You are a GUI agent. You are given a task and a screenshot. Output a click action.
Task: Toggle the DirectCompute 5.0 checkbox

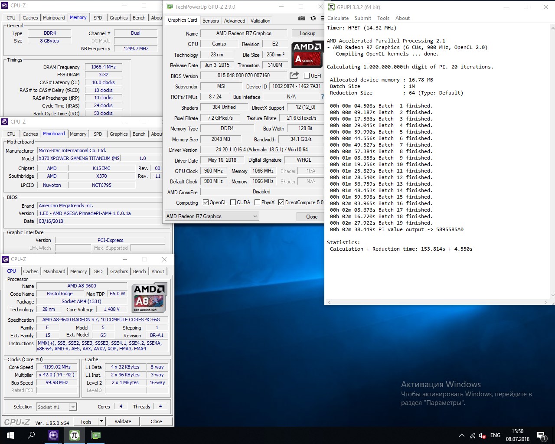click(281, 202)
